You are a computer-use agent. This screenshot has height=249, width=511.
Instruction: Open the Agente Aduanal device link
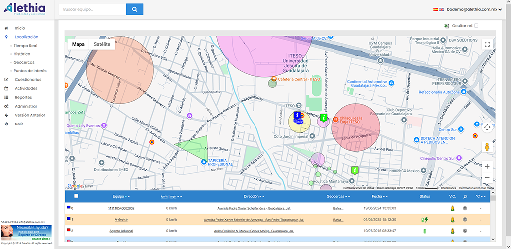(x=121, y=231)
